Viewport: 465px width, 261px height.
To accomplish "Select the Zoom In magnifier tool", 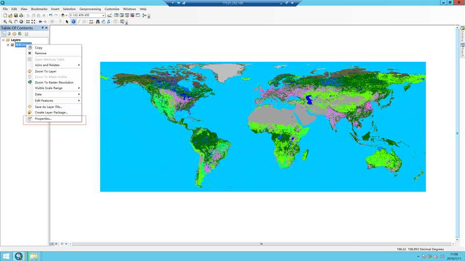I will coord(5,22).
